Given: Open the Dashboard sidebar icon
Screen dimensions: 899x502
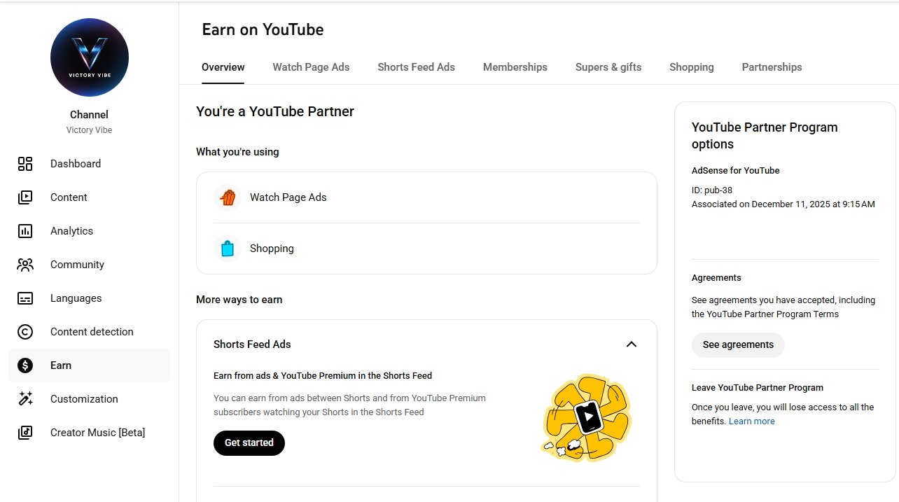Looking at the screenshot, I should (25, 164).
